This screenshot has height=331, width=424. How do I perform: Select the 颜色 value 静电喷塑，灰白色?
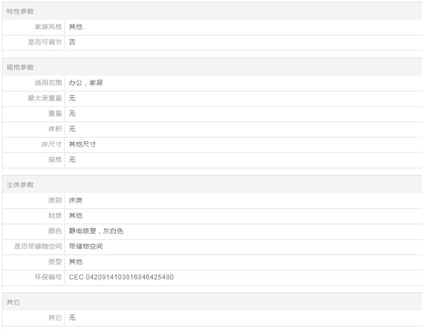click(96, 231)
